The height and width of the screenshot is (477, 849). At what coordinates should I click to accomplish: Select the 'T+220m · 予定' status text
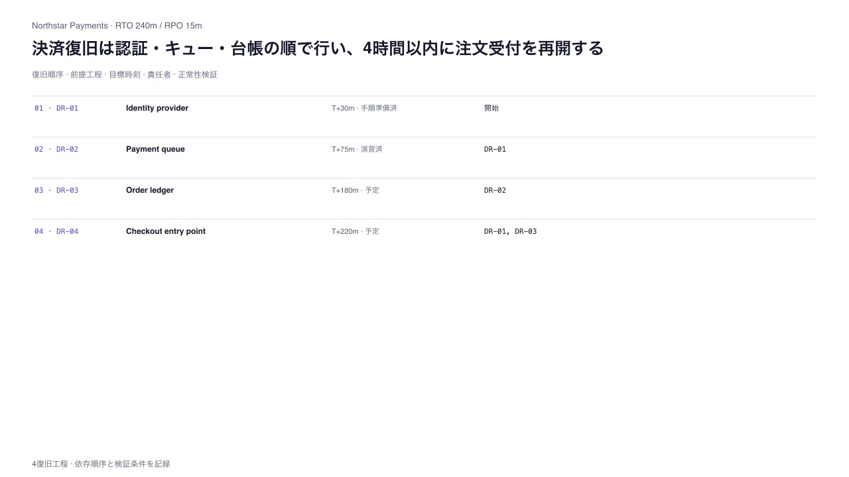(x=356, y=231)
